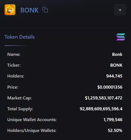Screen dimensions: 131x140
Task: Click the plus add button
Action: (x=120, y=10)
